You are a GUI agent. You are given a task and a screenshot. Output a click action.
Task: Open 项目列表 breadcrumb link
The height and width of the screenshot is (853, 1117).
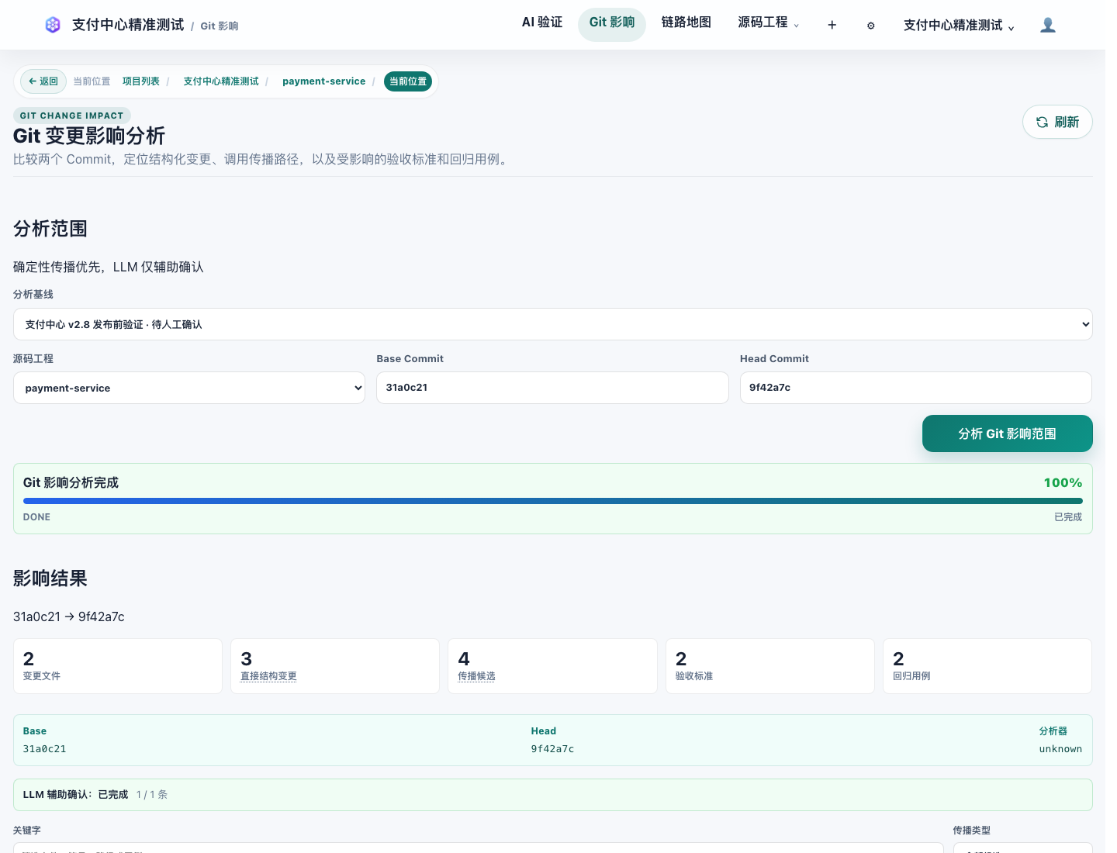tap(141, 81)
